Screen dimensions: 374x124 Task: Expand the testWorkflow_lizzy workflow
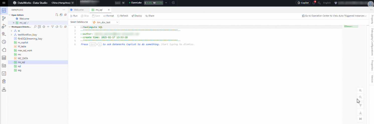11,35
